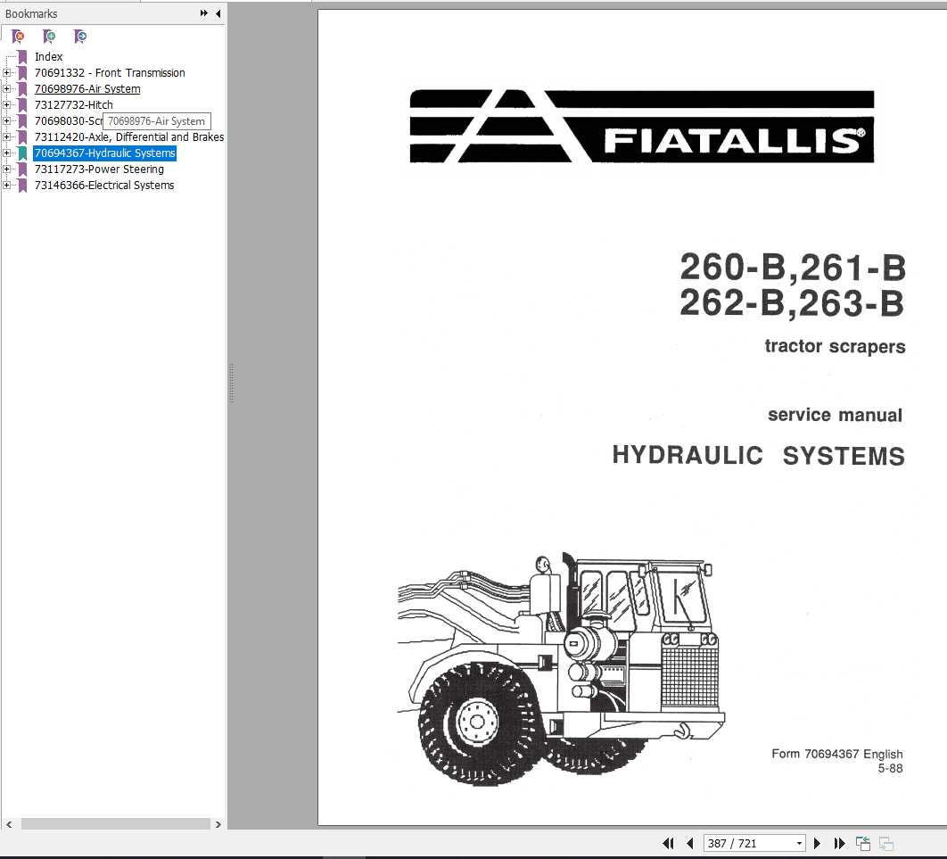Open the 70691332 - Front Transmission bookmark
Viewport: 947px width, 859px height.
click(x=110, y=72)
